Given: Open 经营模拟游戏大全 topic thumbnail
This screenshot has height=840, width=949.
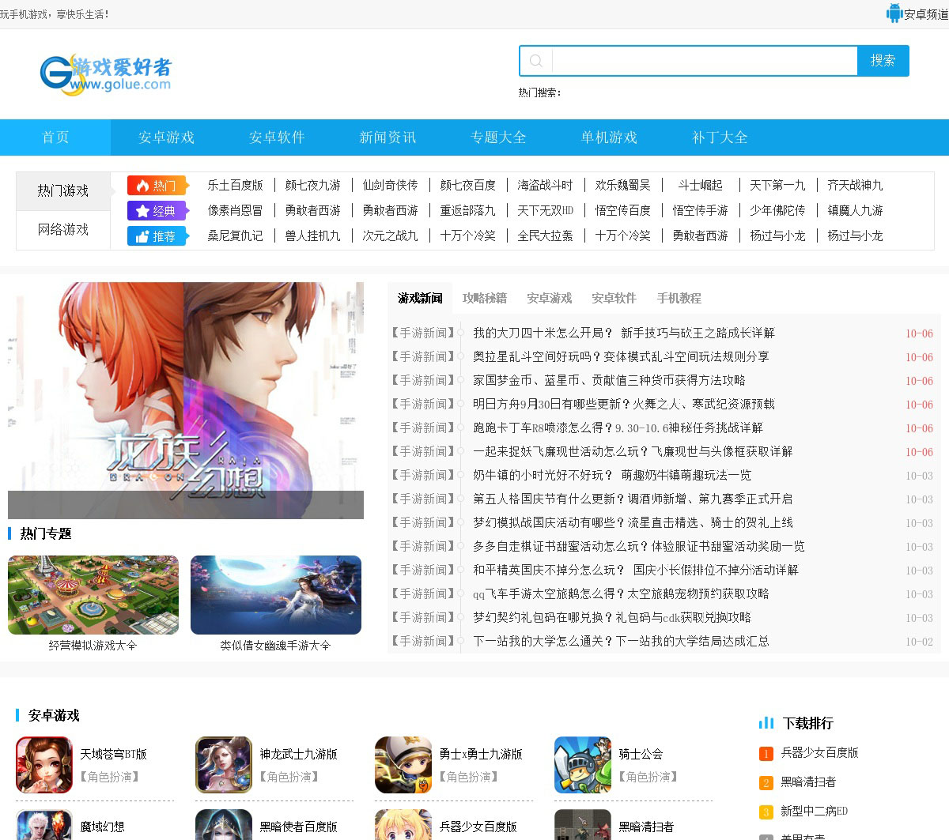Looking at the screenshot, I should point(93,595).
